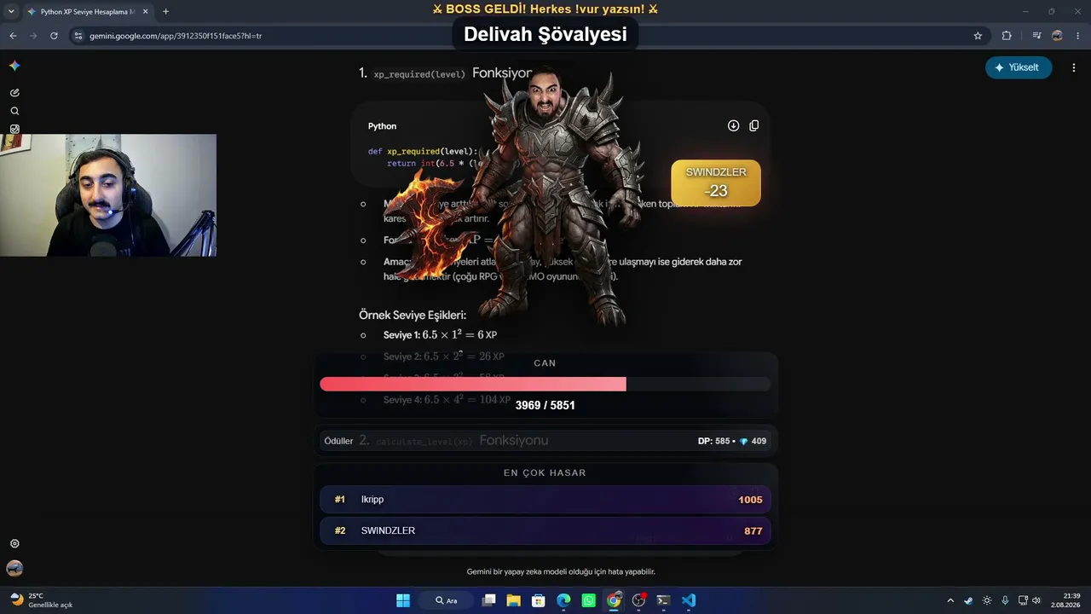View site information icon in address bar
The image size is (1091, 614).
point(78,36)
